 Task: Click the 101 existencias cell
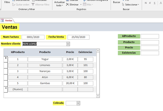click(86, 65)
